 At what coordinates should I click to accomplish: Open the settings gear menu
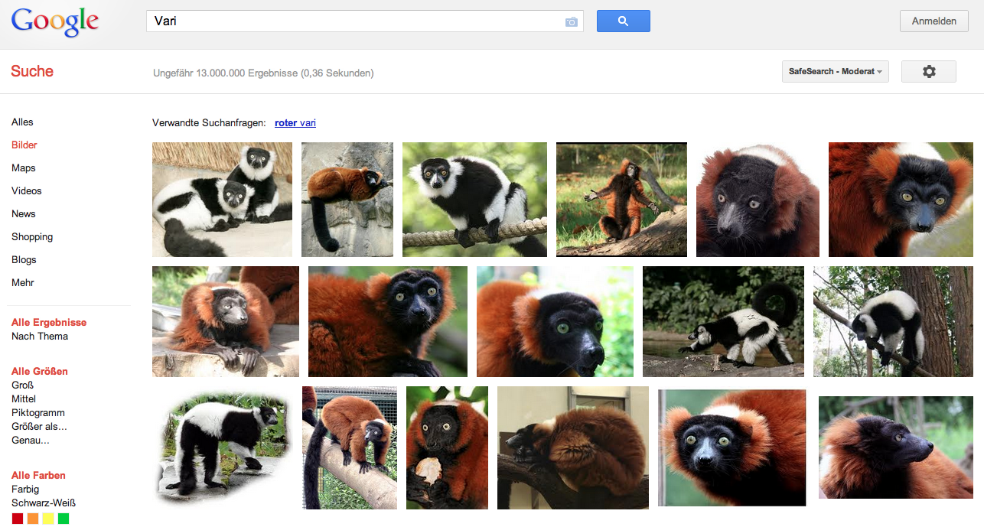click(928, 70)
